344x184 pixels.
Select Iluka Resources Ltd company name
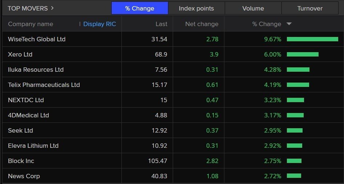(36, 70)
